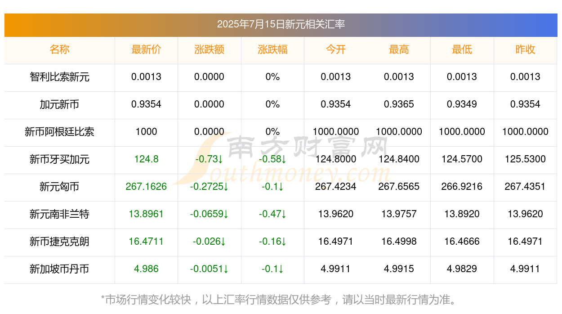Select the low value 4.9829
The image size is (562, 314).
click(x=462, y=269)
